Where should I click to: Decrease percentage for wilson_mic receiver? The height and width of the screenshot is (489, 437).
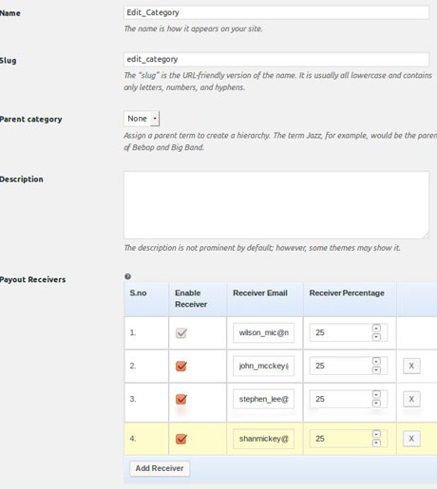pyautogui.click(x=376, y=337)
